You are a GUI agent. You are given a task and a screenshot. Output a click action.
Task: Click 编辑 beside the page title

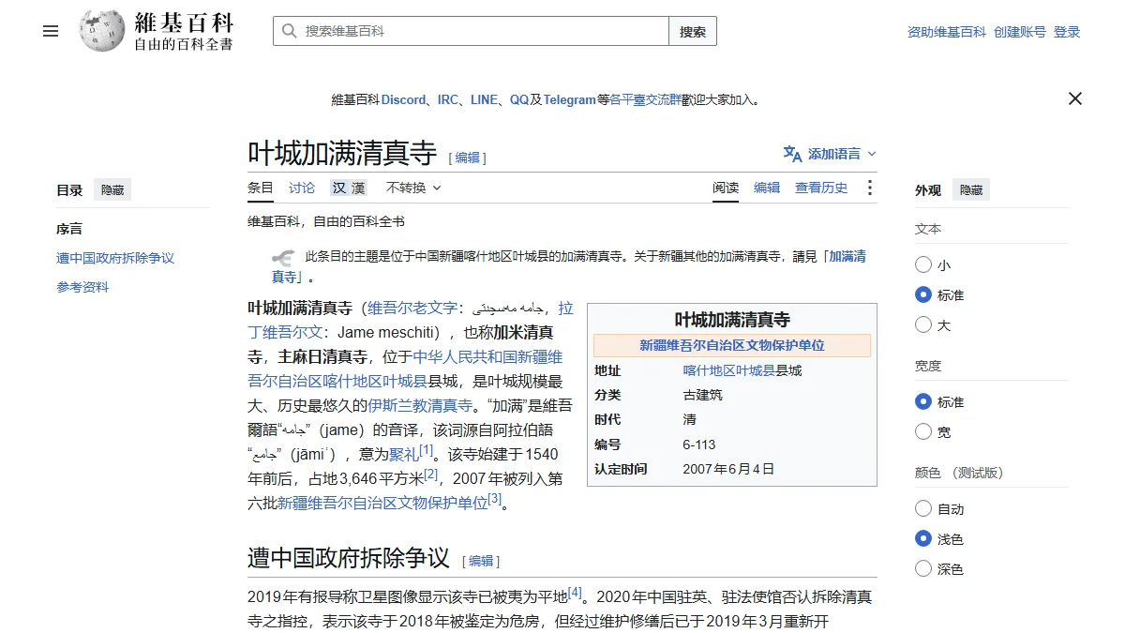coord(467,158)
